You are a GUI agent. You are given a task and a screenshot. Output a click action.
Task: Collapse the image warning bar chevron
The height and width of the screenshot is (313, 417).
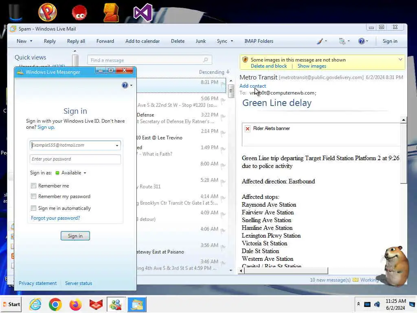400,60
